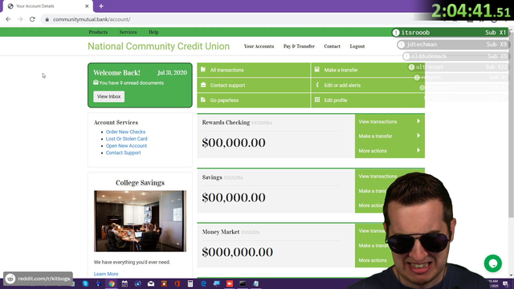Open Skype from the taskbar
The height and width of the screenshot is (289, 514).
pyautogui.click(x=86, y=283)
